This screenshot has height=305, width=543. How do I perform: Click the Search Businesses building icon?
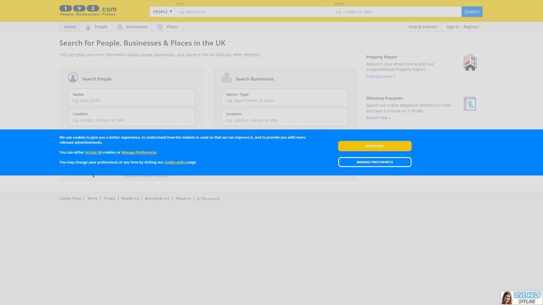226,77
